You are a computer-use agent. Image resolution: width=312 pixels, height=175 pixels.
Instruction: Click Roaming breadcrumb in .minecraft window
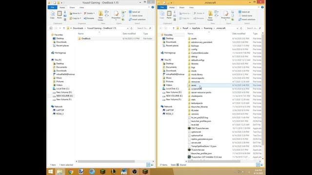[x=208, y=28]
